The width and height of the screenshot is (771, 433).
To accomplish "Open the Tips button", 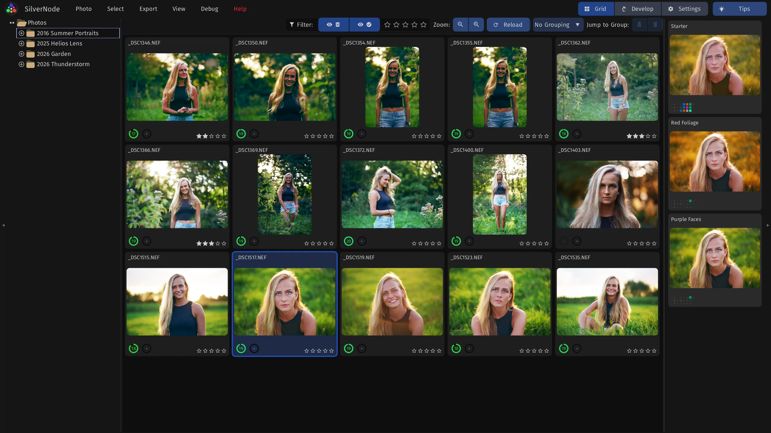I will pyautogui.click(x=739, y=9).
